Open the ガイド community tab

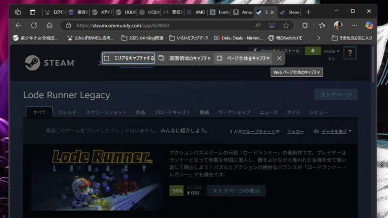pos(293,112)
